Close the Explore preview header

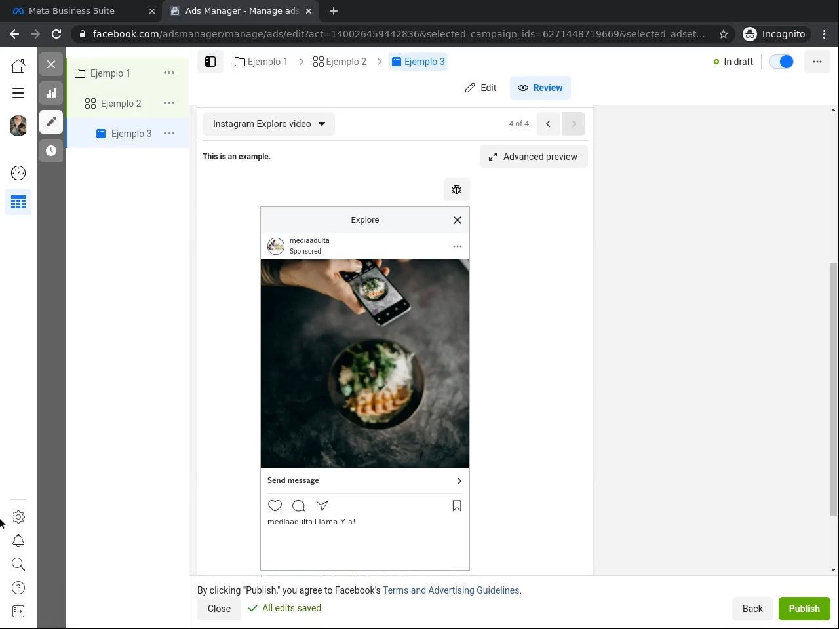coord(458,220)
